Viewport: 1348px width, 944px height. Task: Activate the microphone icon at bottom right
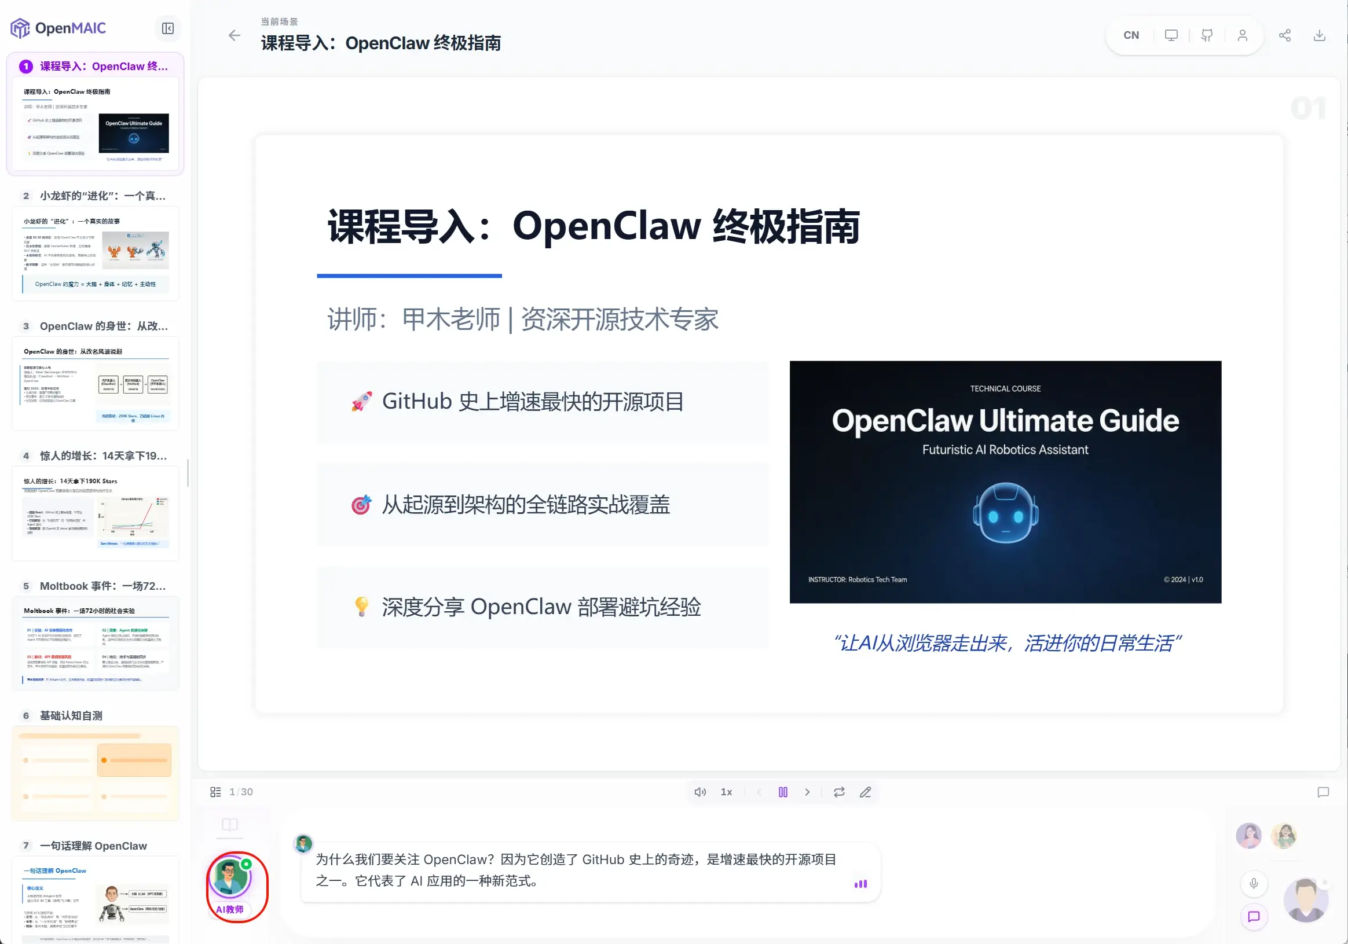coord(1254,883)
